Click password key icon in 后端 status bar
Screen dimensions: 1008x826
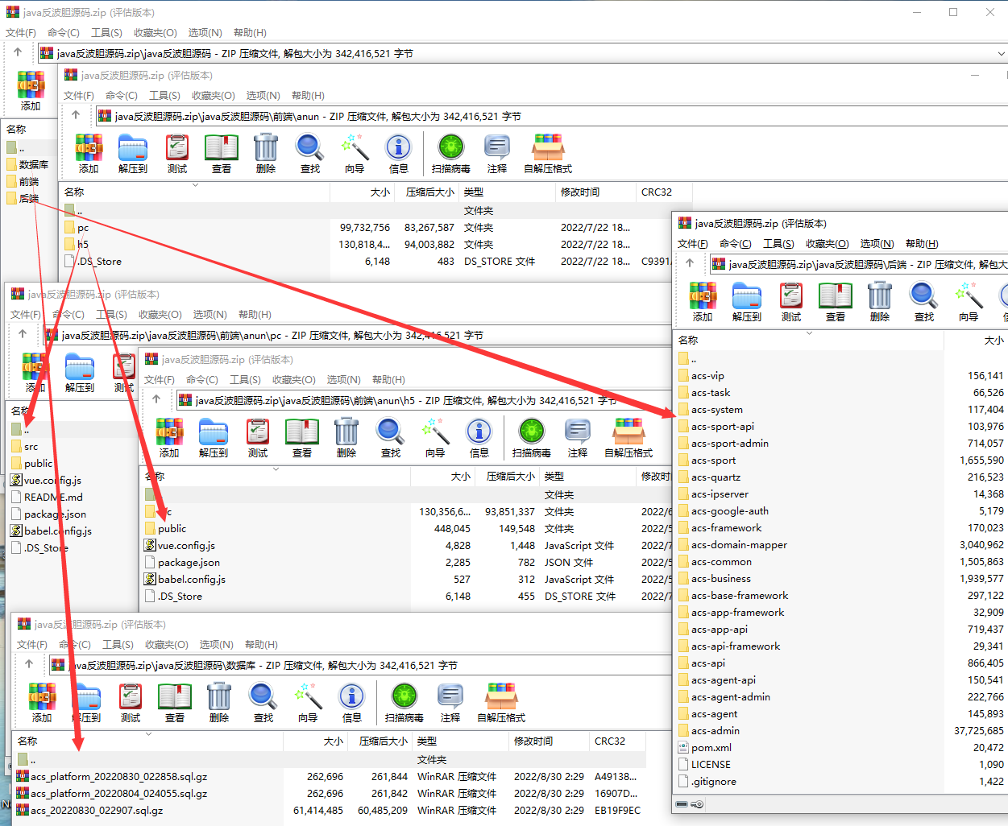(698, 804)
